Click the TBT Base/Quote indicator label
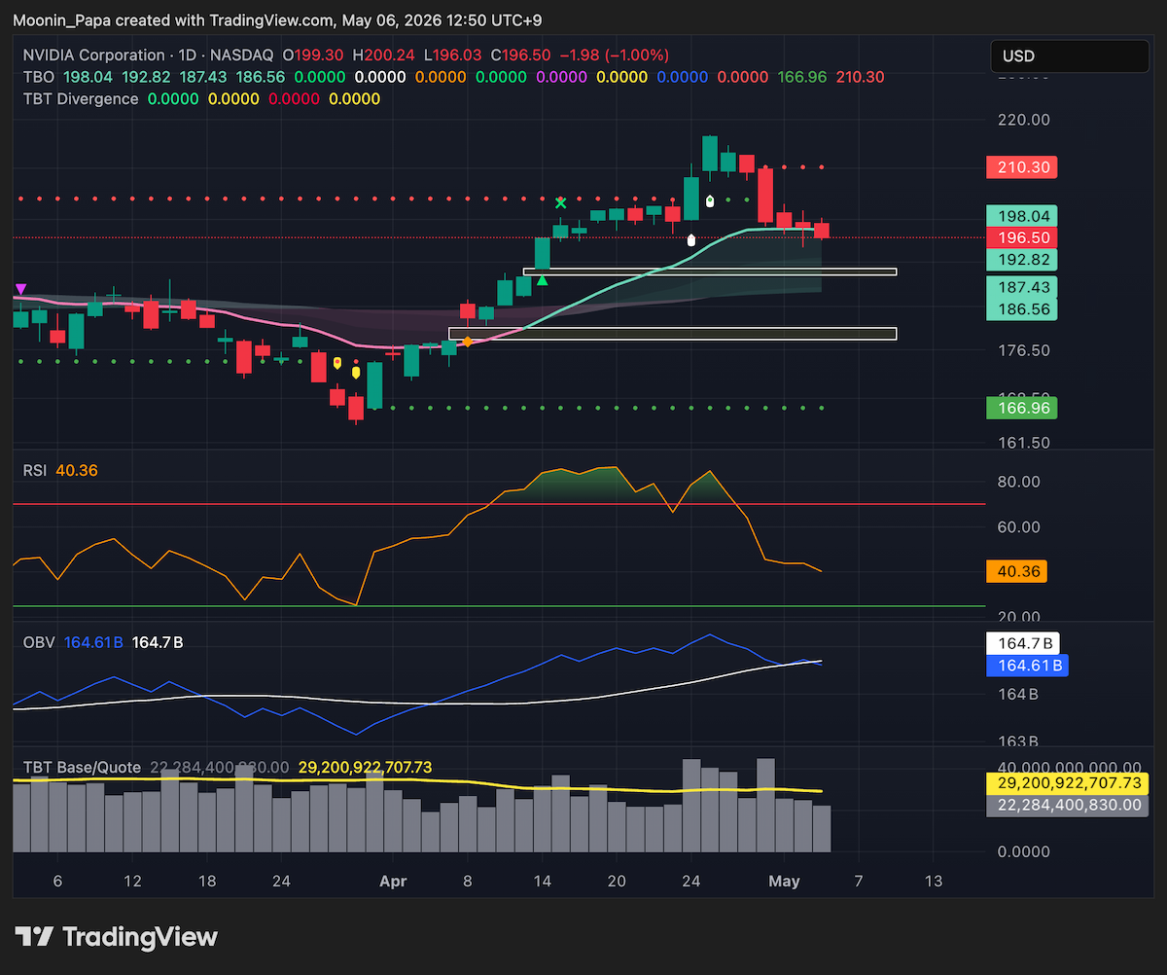1167x975 pixels. click(82, 768)
